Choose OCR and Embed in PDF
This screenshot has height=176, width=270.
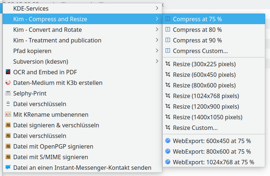[x=82, y=72]
